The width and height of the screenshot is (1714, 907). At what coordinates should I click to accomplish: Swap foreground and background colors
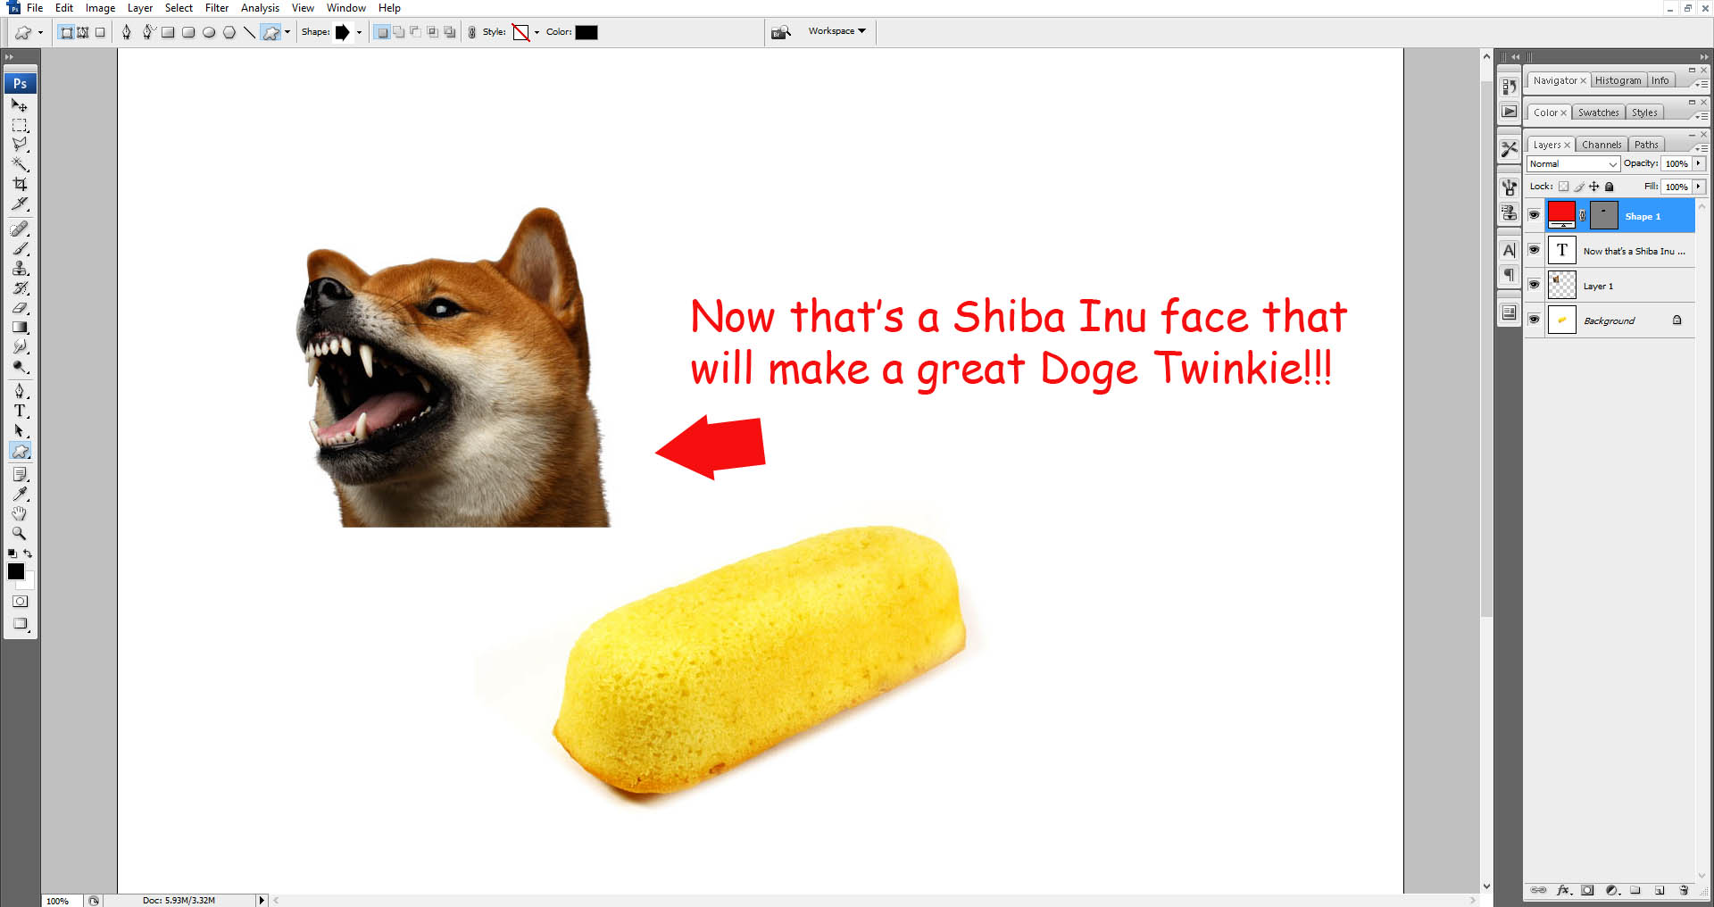coord(28,553)
